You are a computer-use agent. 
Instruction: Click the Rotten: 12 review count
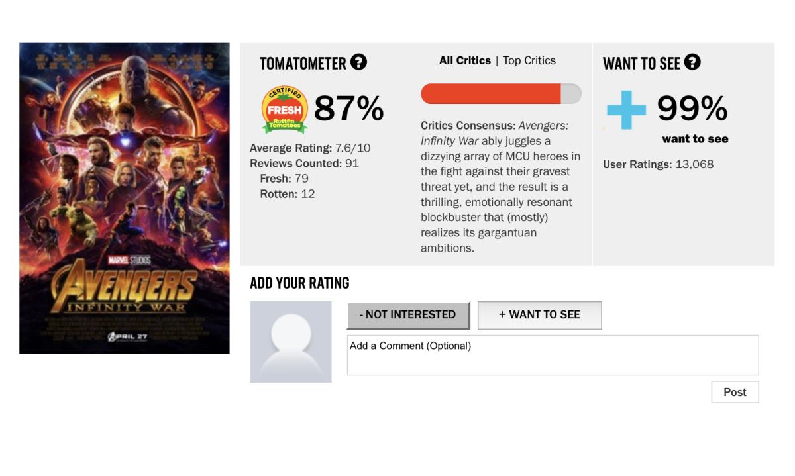(288, 194)
